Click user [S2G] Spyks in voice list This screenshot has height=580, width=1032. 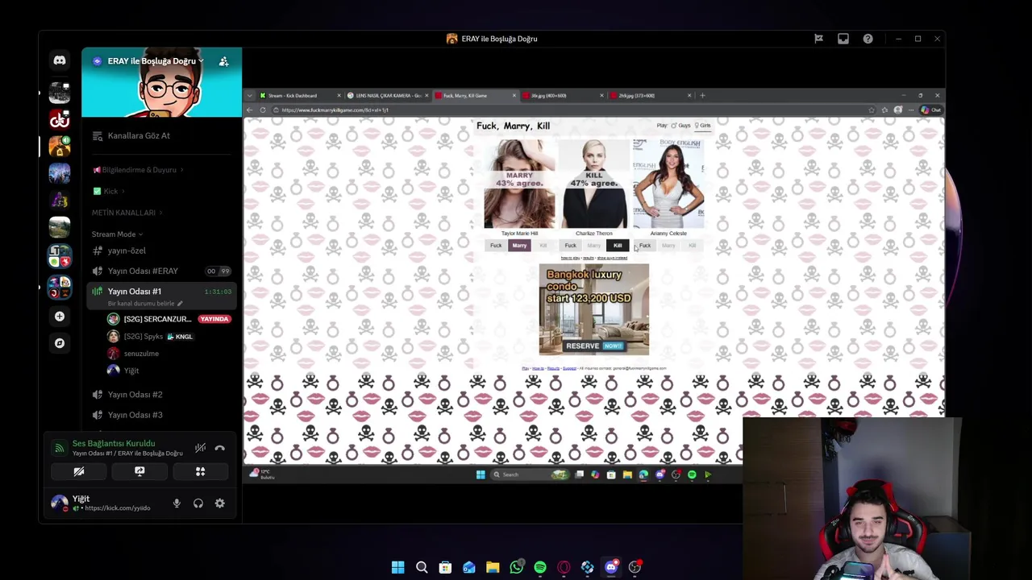click(x=143, y=337)
